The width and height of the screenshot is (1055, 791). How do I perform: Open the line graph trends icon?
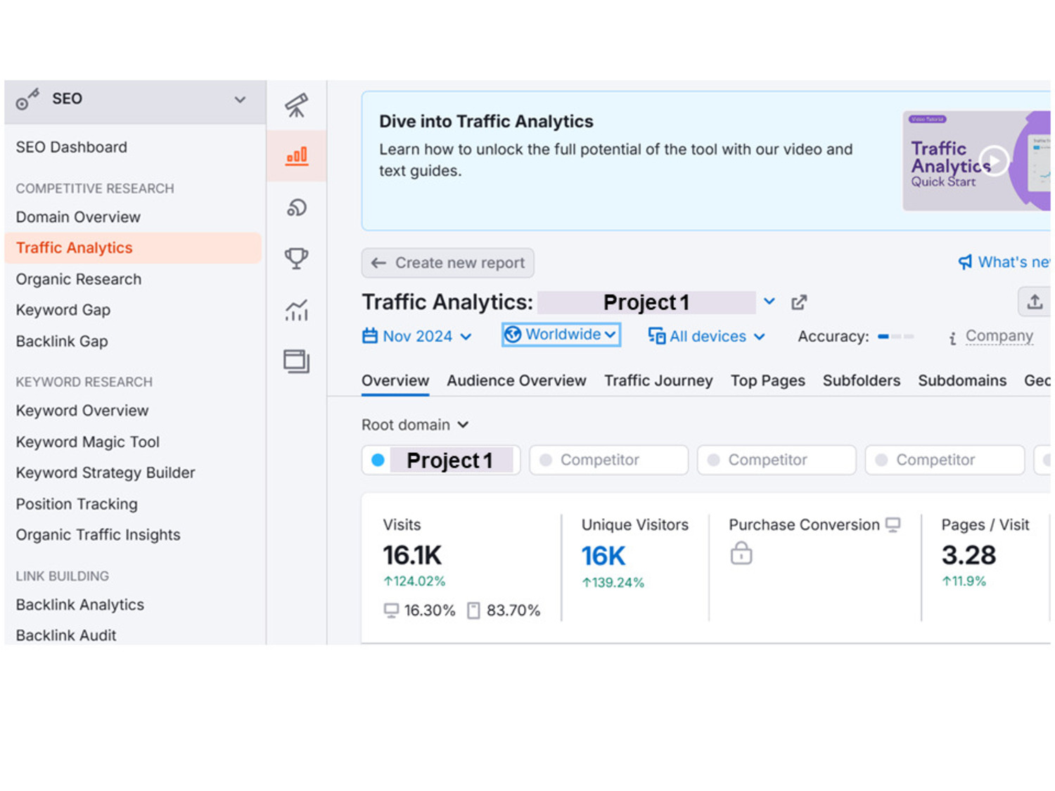[296, 310]
